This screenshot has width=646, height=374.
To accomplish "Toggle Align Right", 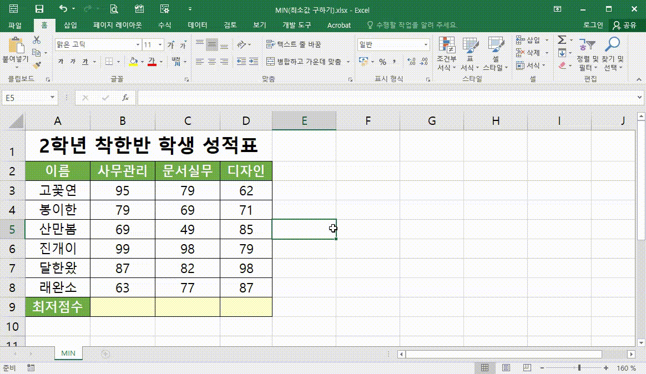I will point(224,62).
